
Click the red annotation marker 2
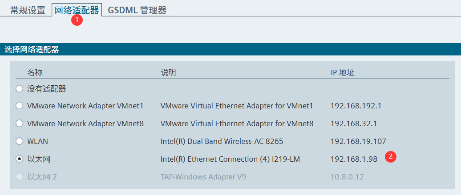click(x=391, y=156)
